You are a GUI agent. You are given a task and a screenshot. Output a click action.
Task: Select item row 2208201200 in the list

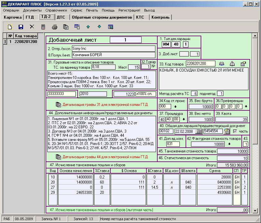(x=26, y=41)
